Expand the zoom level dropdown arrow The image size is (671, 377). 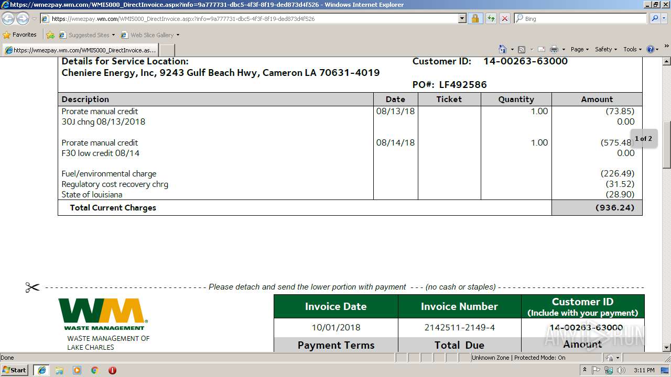[x=618, y=358]
